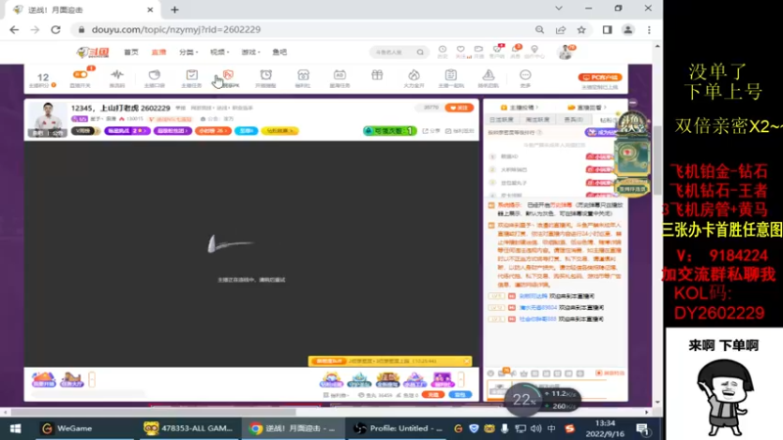The height and width of the screenshot is (440, 783).
Task: Open the emoji icon in chat toolbar
Action: point(491,374)
